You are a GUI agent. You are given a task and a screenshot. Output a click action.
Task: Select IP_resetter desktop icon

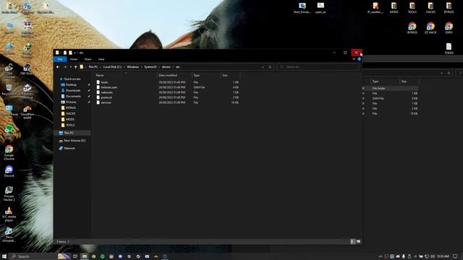pos(375,8)
